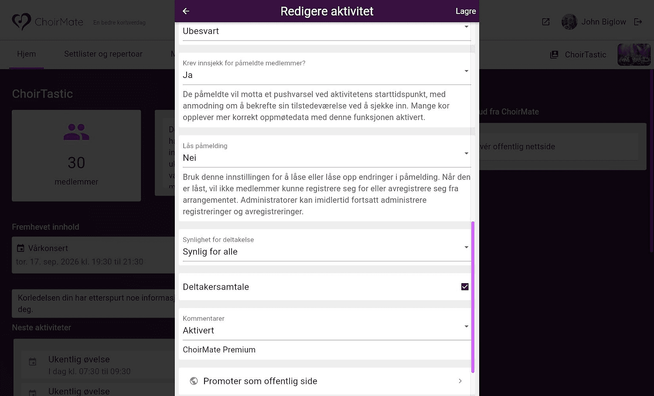Viewport: 654px width, 396px height.
Task: Click the logout icon beside John Biglow
Action: [x=638, y=22]
